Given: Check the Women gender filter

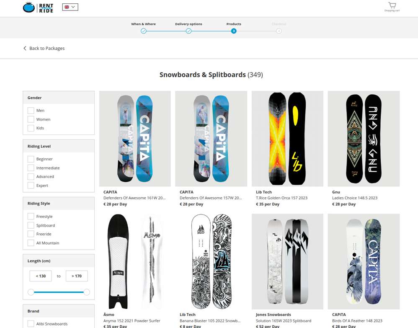Looking at the screenshot, I should pyautogui.click(x=31, y=119).
